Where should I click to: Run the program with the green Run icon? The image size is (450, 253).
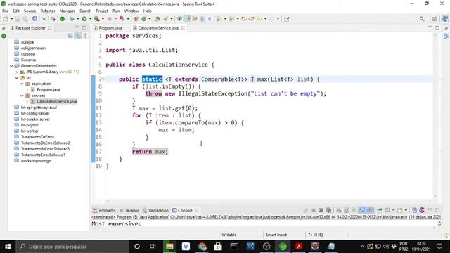84,19
